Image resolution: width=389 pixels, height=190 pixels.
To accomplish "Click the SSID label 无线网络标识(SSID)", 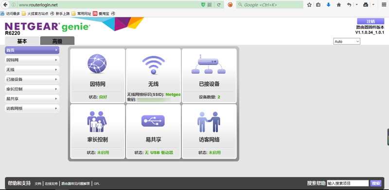I will click(x=145, y=95).
